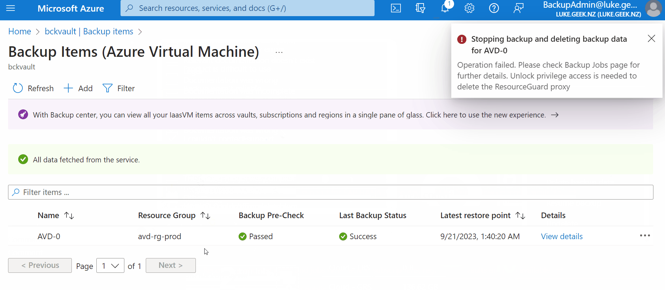The height and width of the screenshot is (290, 665).
Task: Open the Directories and subscriptions filter icon
Action: click(x=420, y=8)
